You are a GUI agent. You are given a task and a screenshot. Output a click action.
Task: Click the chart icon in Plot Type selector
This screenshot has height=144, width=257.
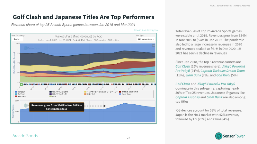click(x=139, y=39)
